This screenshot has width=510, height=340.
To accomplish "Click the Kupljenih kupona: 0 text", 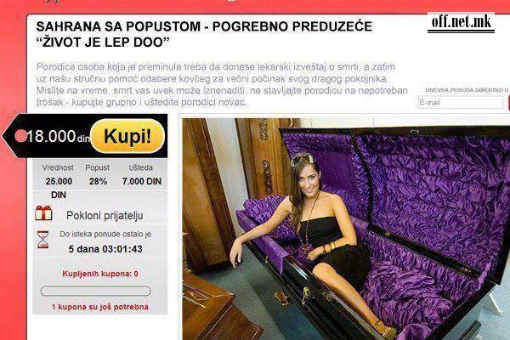I will coord(100,274).
